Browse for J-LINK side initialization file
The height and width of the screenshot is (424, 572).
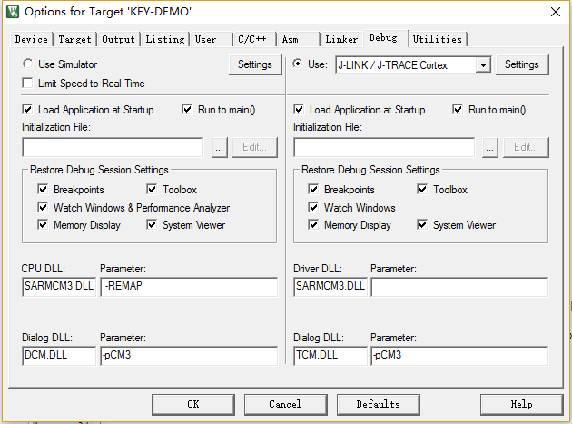490,147
